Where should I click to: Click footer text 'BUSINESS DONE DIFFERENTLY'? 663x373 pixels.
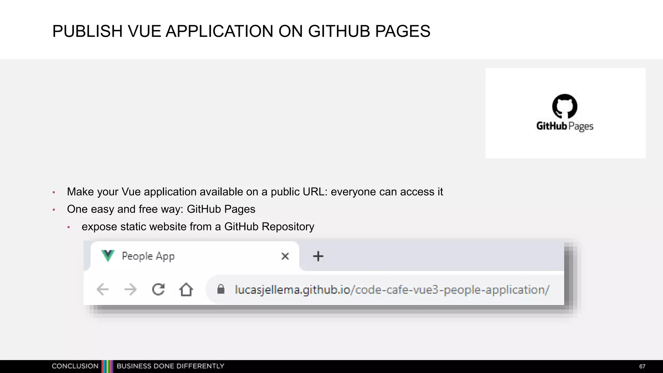click(x=170, y=366)
